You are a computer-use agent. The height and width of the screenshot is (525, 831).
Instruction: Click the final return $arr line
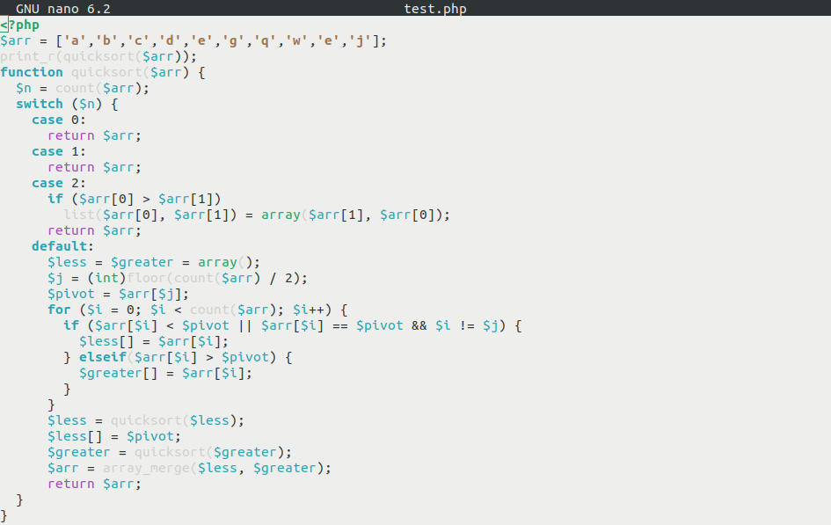94,485
